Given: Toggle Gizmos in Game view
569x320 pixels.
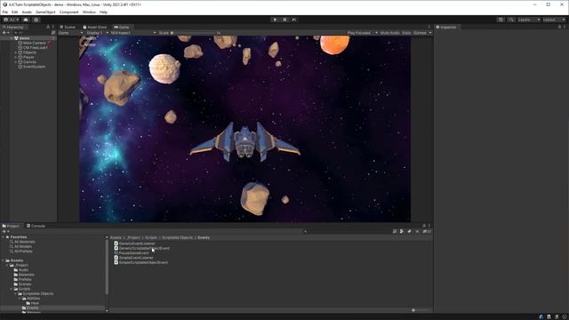Looking at the screenshot, I should 420,33.
